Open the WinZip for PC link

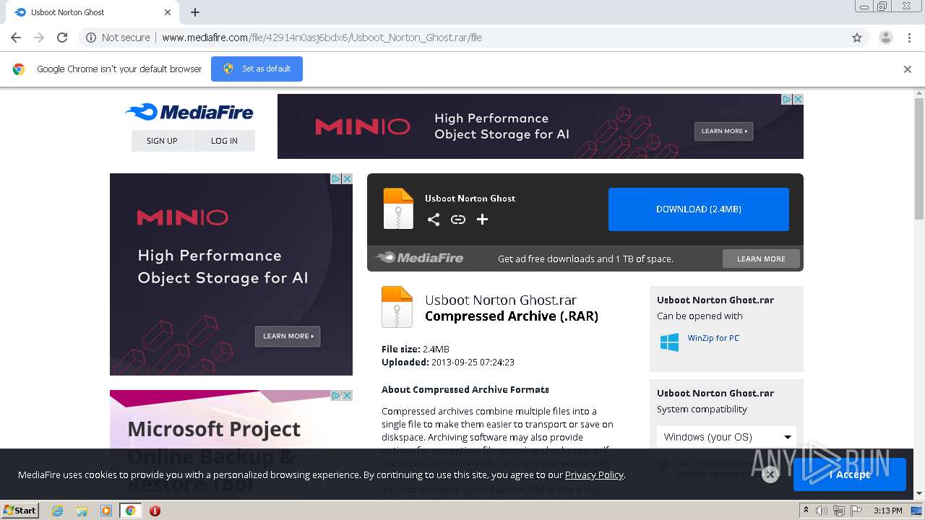click(713, 338)
